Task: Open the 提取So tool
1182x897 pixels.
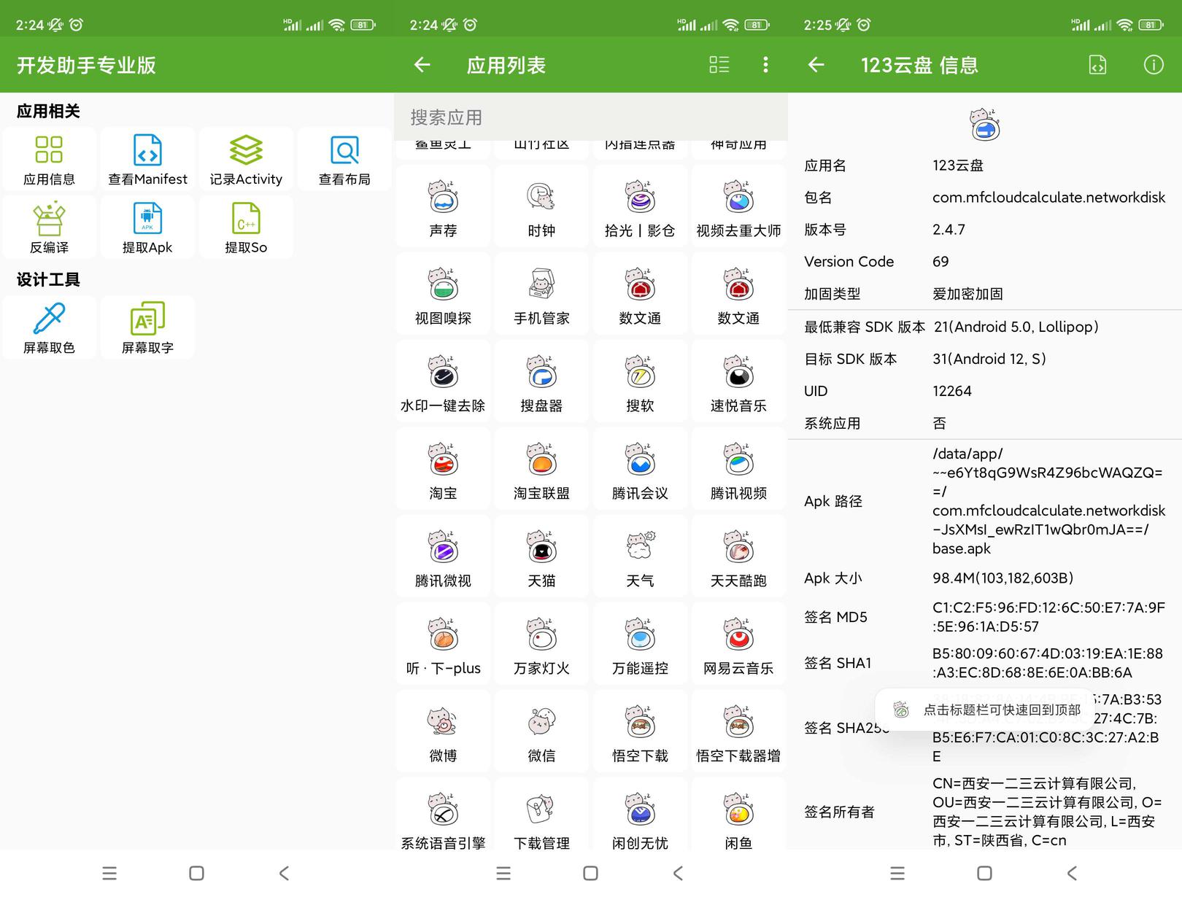Action: pyautogui.click(x=246, y=228)
